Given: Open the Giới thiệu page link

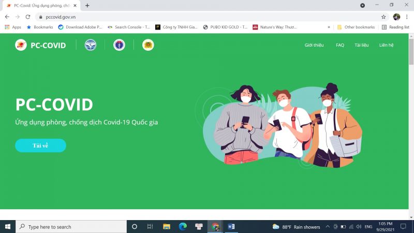Looking at the screenshot, I should (x=314, y=45).
